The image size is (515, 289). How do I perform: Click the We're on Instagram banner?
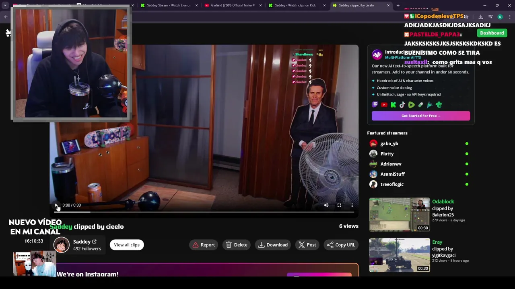point(204,270)
